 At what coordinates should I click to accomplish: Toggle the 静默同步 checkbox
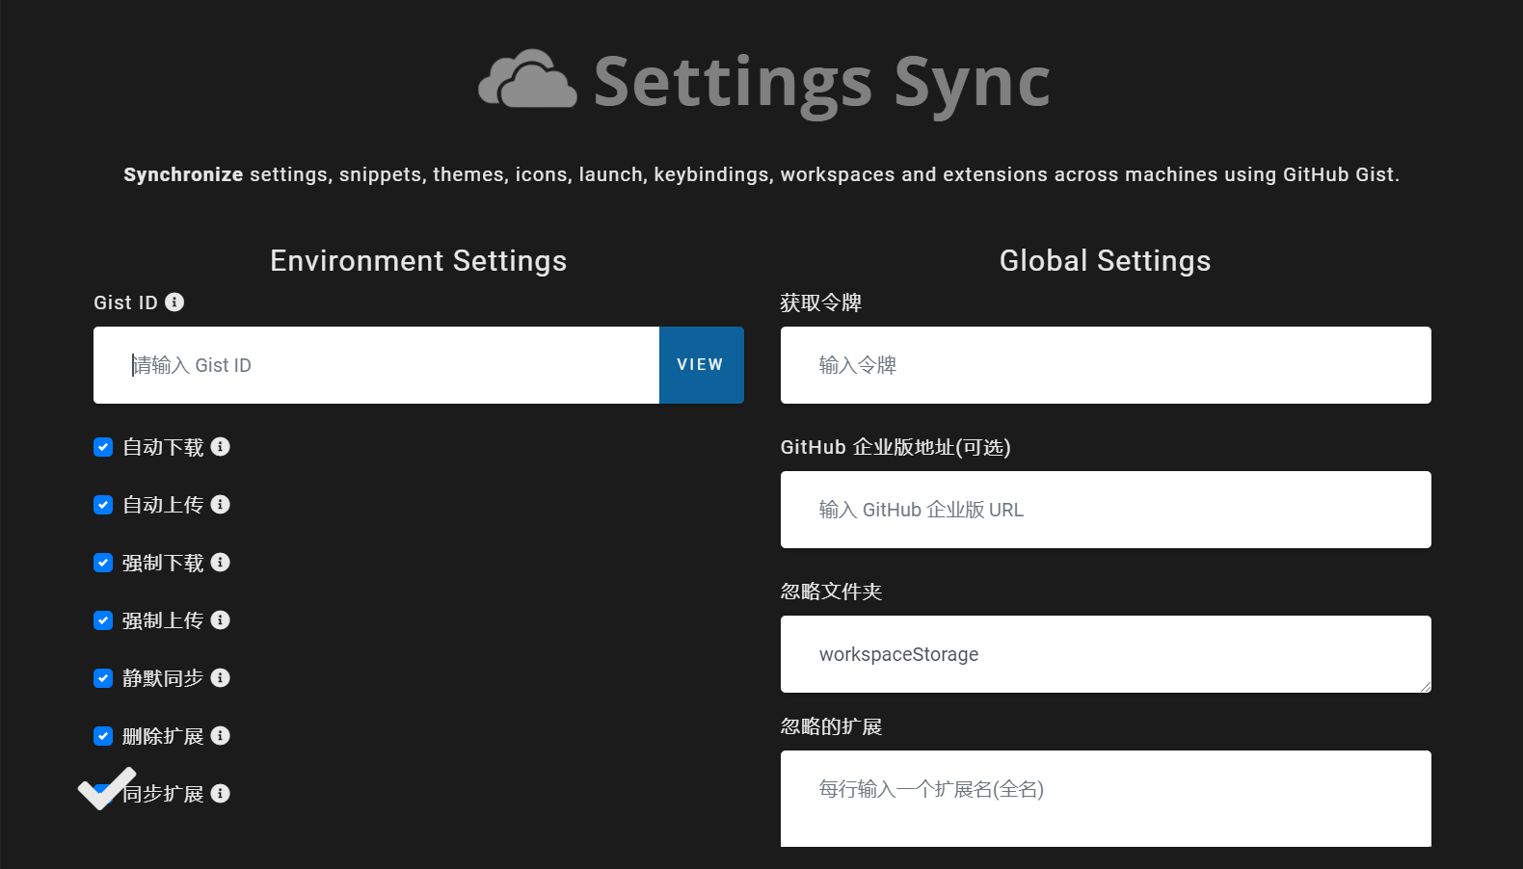103,678
